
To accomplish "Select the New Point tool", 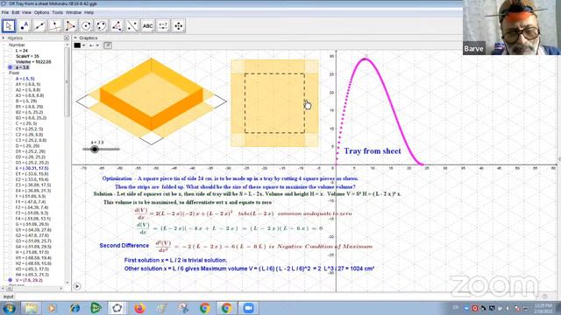I will 25,26.
